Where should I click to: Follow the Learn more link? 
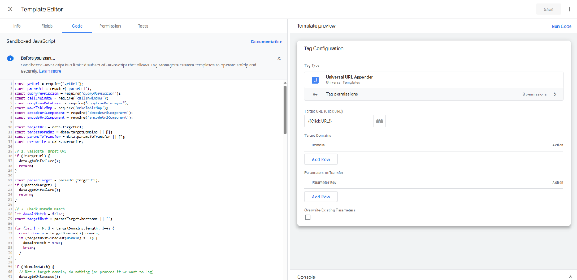coord(50,71)
